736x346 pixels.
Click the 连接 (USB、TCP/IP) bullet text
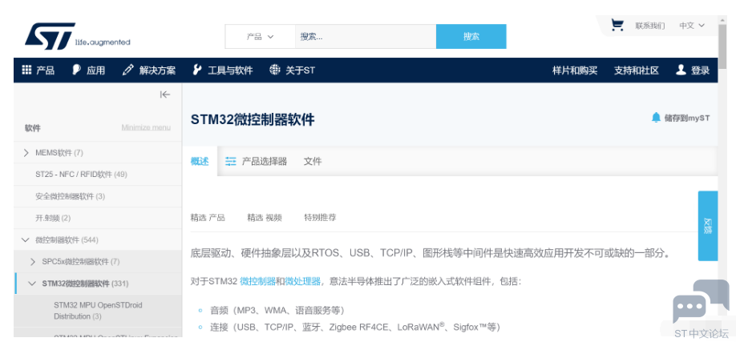pyautogui.click(x=355, y=327)
